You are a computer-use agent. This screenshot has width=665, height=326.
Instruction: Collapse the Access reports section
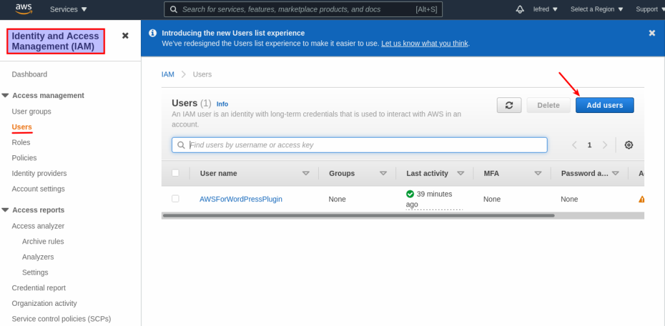(5, 210)
